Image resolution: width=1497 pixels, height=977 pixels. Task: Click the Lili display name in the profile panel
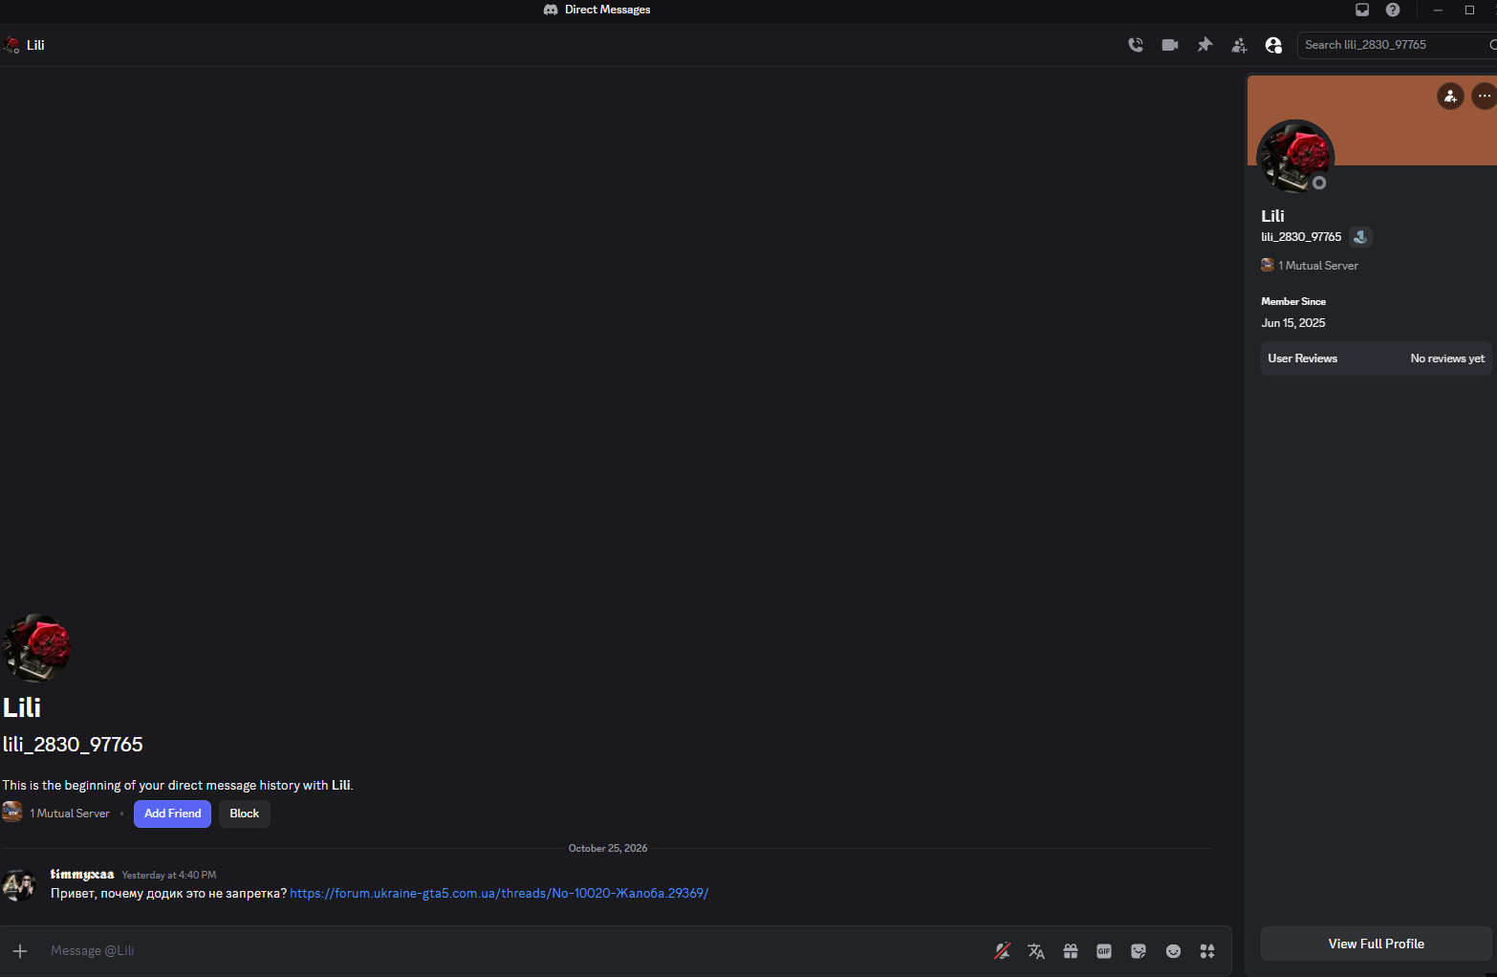coord(1272,216)
